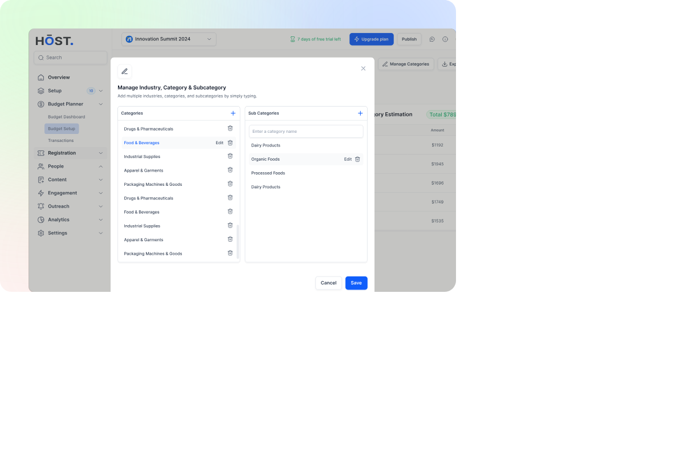Click Cancel in the modal
This screenshot has width=684, height=456.
coord(328,283)
